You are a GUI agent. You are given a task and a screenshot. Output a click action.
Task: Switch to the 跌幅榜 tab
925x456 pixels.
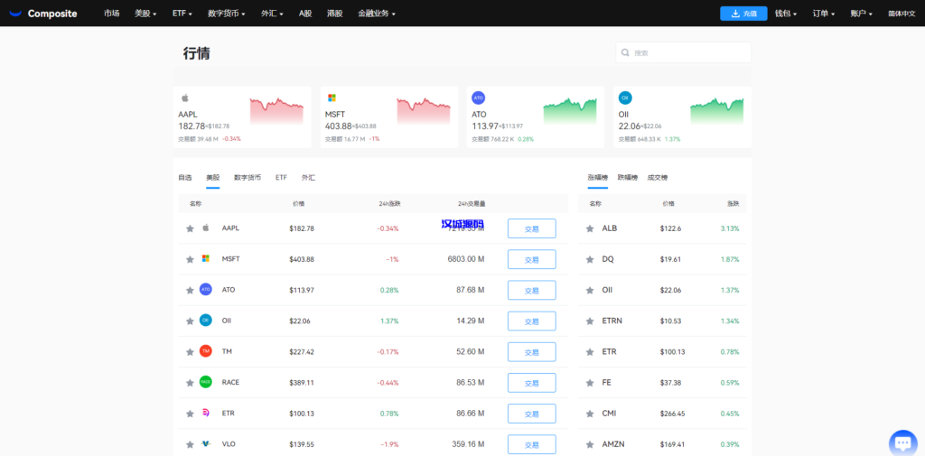(628, 177)
